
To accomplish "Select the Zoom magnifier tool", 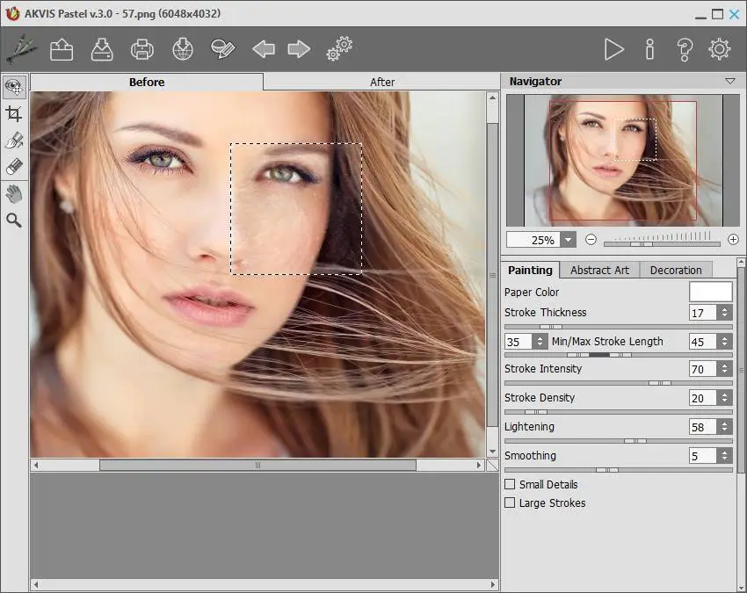I will click(14, 220).
